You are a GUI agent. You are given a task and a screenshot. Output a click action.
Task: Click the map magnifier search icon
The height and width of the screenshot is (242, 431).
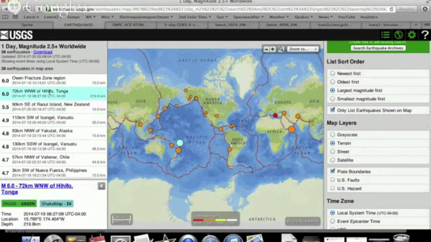click(x=281, y=49)
